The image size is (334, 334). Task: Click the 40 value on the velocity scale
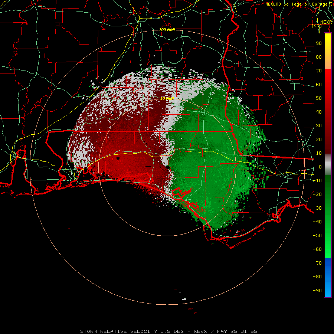click(x=319, y=112)
